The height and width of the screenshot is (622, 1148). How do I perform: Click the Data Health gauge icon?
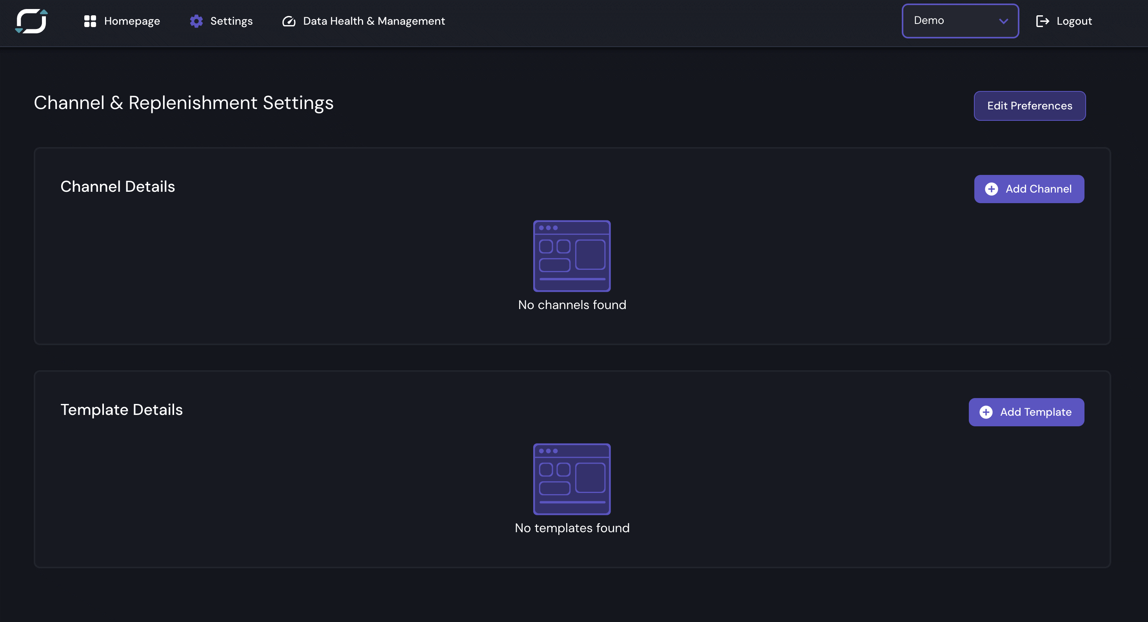(x=289, y=21)
